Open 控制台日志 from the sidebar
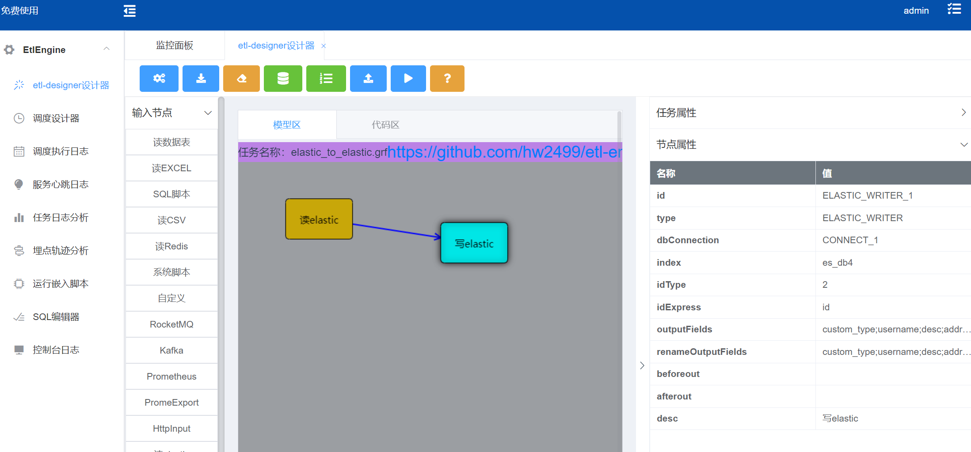Screen dimensions: 971x452 [x=56, y=350]
